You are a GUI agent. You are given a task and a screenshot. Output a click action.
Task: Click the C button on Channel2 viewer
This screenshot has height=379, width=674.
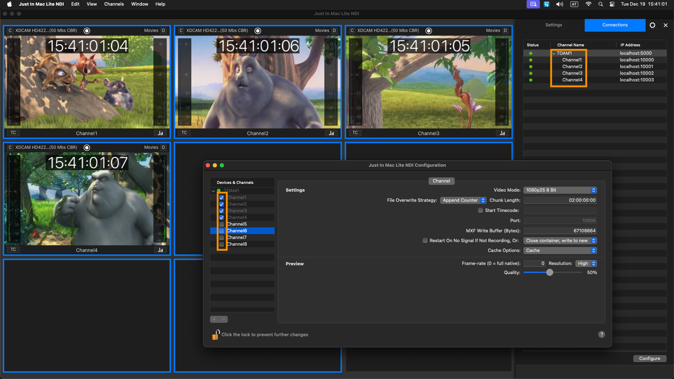coord(181,31)
